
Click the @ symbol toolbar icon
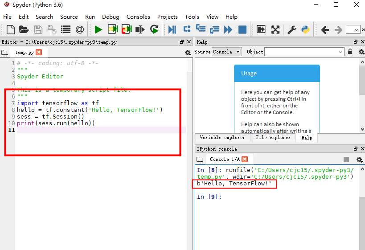coord(80,29)
